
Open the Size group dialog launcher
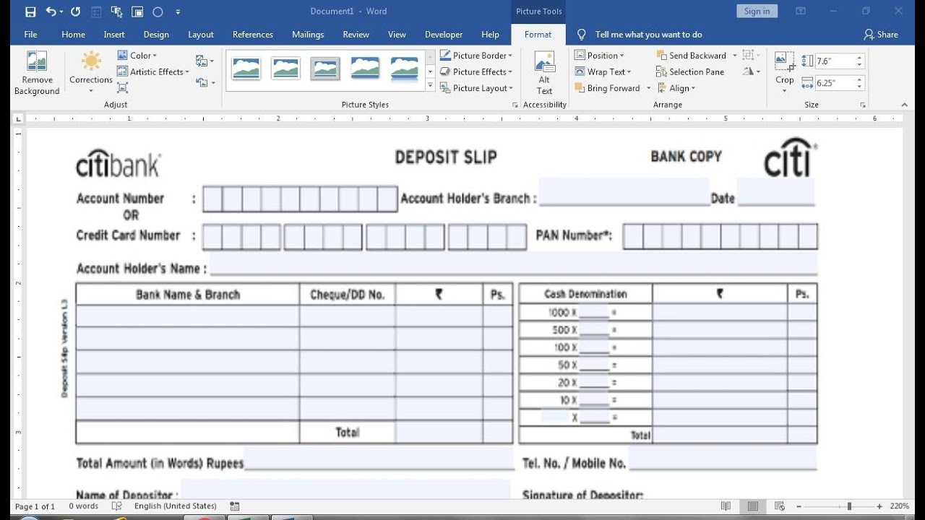tap(863, 105)
